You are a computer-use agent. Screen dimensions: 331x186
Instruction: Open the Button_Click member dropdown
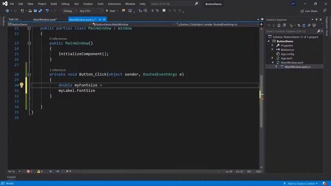click(x=217, y=24)
